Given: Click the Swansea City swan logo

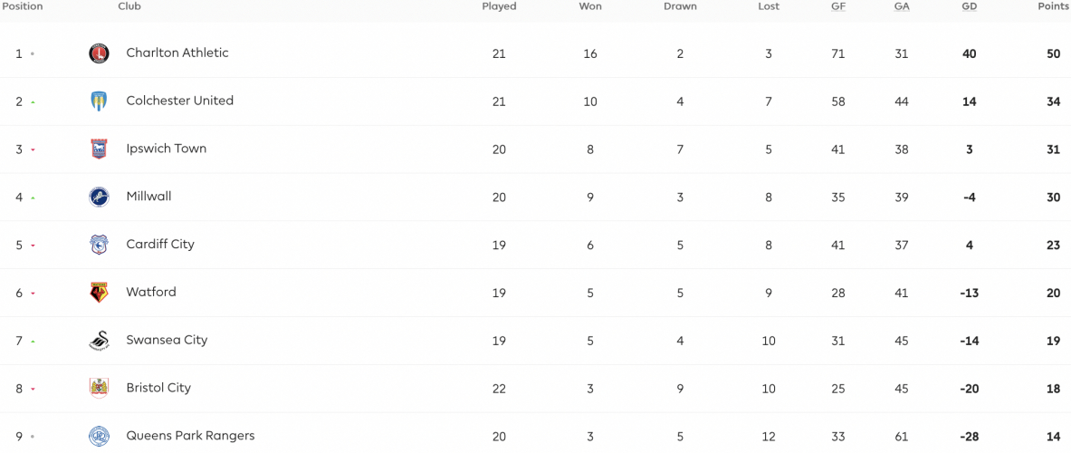Looking at the screenshot, I should (x=99, y=341).
